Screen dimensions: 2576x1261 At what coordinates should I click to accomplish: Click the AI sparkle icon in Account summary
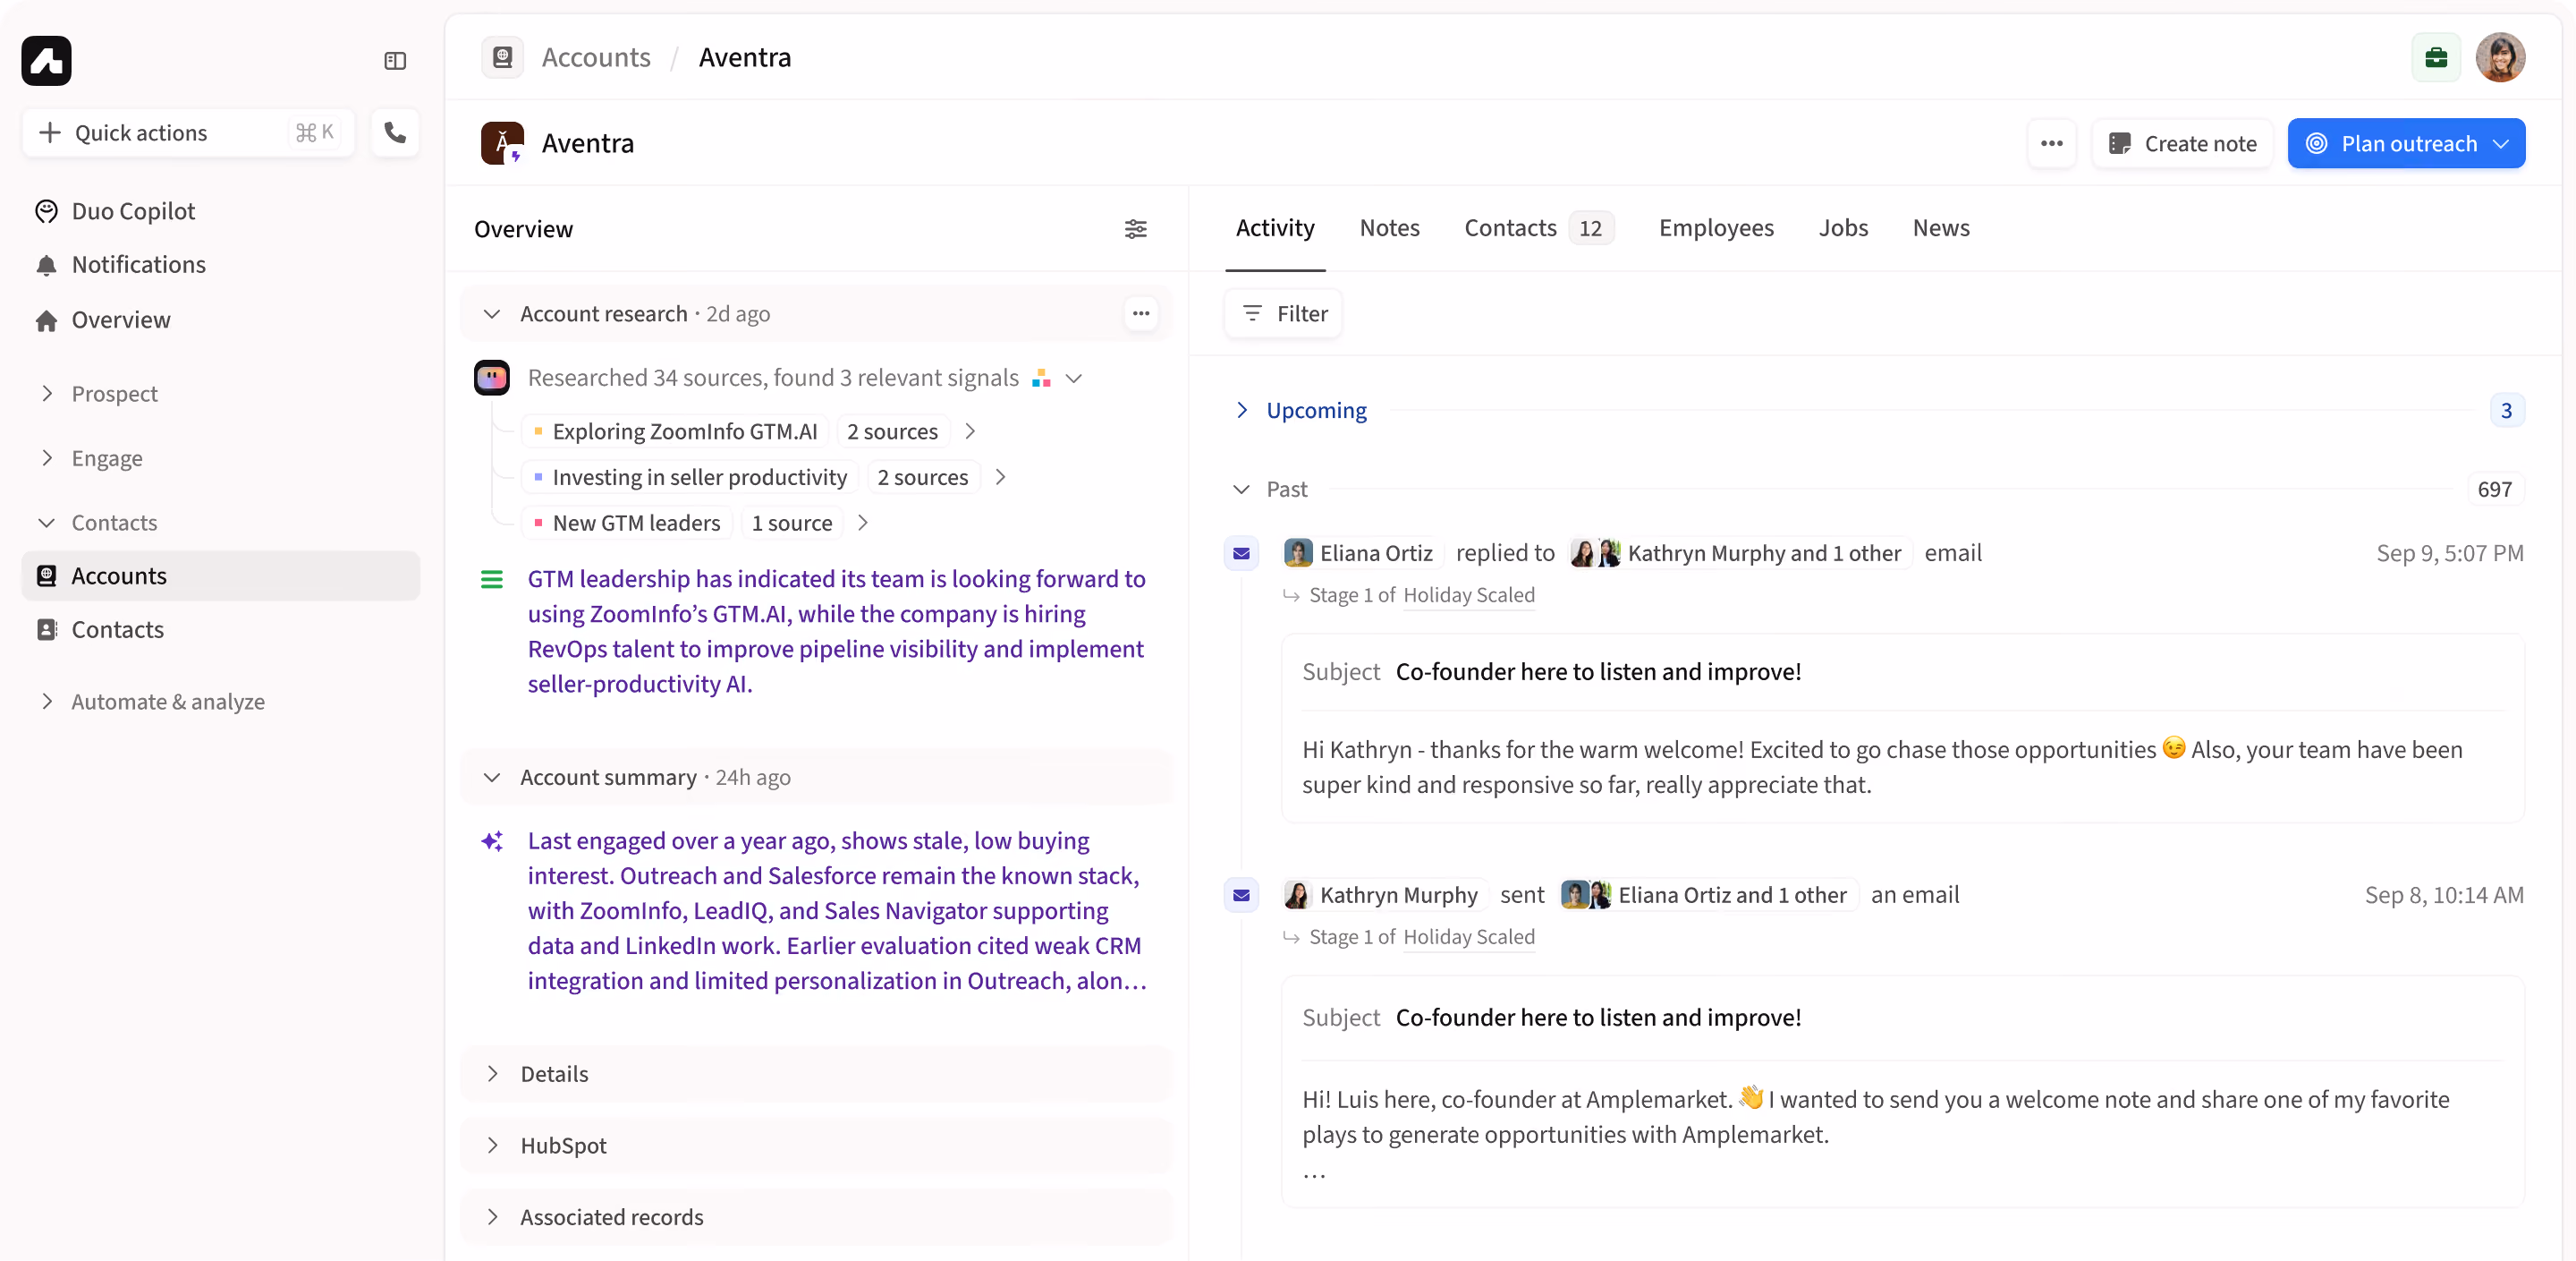point(491,840)
